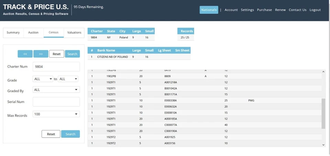The image size is (330, 156).
Task: Switch to the Summary tab
Action: (13, 33)
